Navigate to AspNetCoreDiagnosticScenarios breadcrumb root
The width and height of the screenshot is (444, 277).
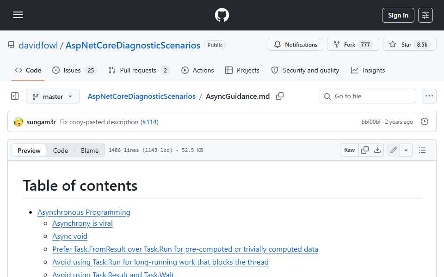coord(142,96)
